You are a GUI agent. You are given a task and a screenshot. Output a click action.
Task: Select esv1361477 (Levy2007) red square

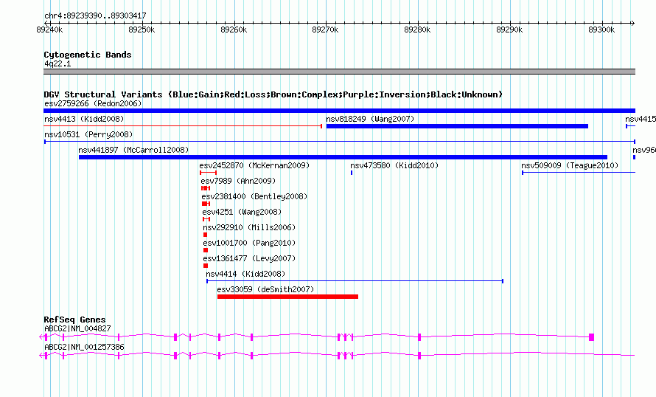(x=206, y=266)
